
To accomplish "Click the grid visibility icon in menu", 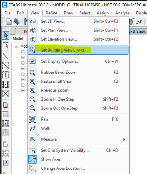I will coord(32,150).
